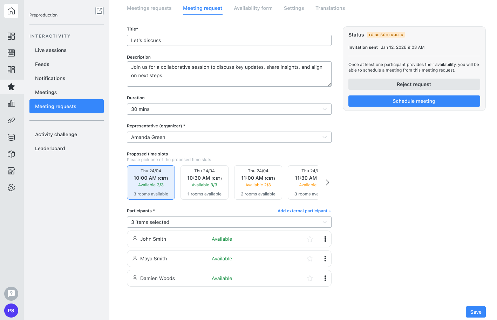497x320 pixels.
Task: Open the list/news icon in sidebar
Action: click(11, 53)
